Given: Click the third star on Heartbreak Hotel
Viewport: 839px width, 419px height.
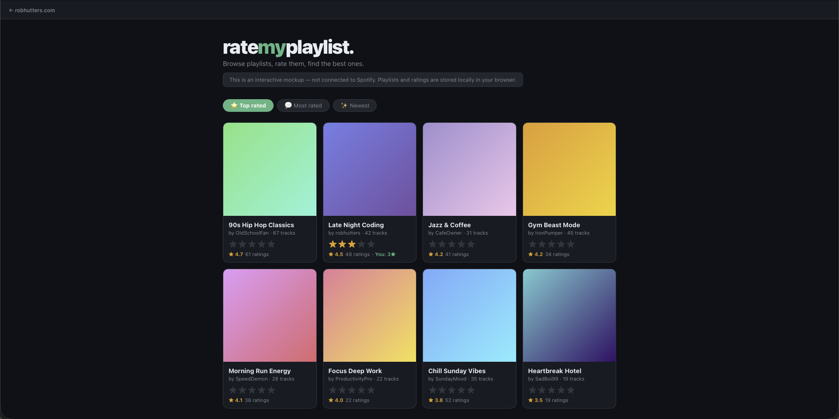Looking at the screenshot, I should 552,390.
